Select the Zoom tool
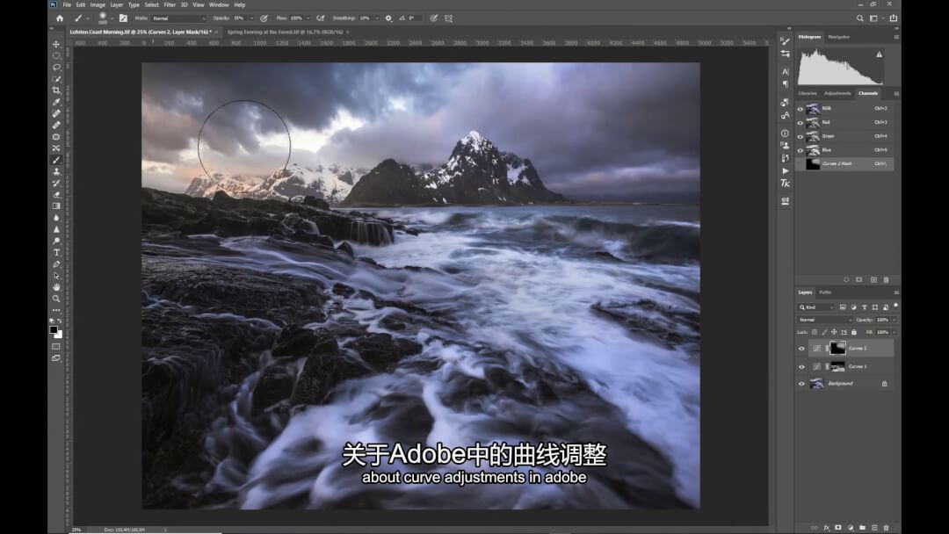The image size is (949, 534). coord(56,298)
